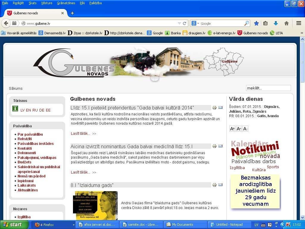305x229 pixels.
Task: Email the 'Izlaiduma gads' article icon
Action: (220, 185)
